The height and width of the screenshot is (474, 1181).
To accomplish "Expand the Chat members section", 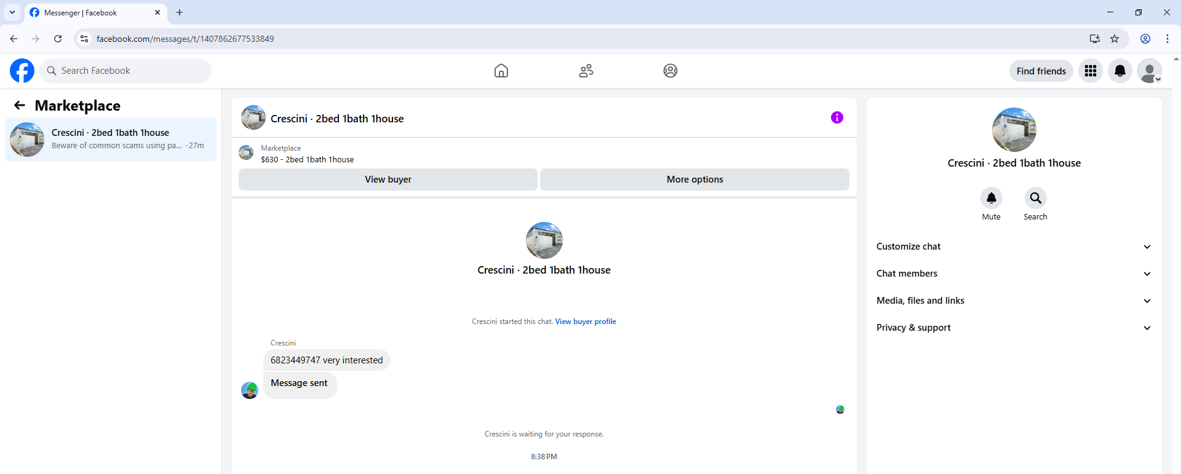I will tap(1014, 274).
